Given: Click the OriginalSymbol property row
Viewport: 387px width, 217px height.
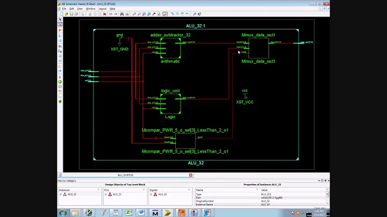Looking at the screenshot, I should point(261,201).
